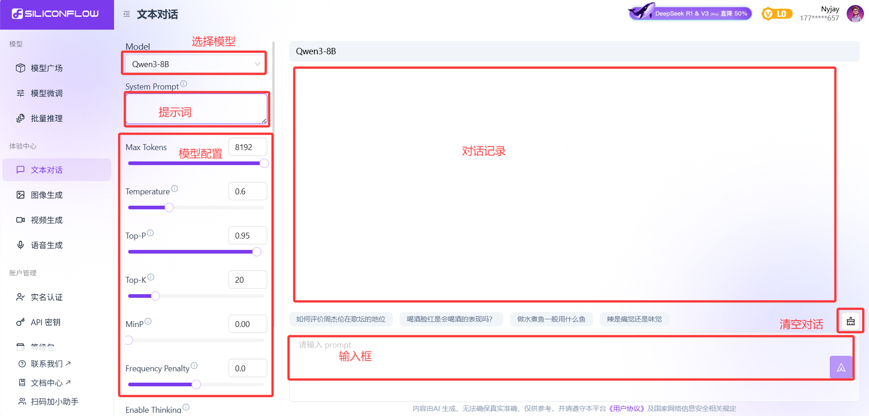The width and height of the screenshot is (869, 416).
Task: Click the Frequency Penalty slider handle
Action: pos(196,385)
